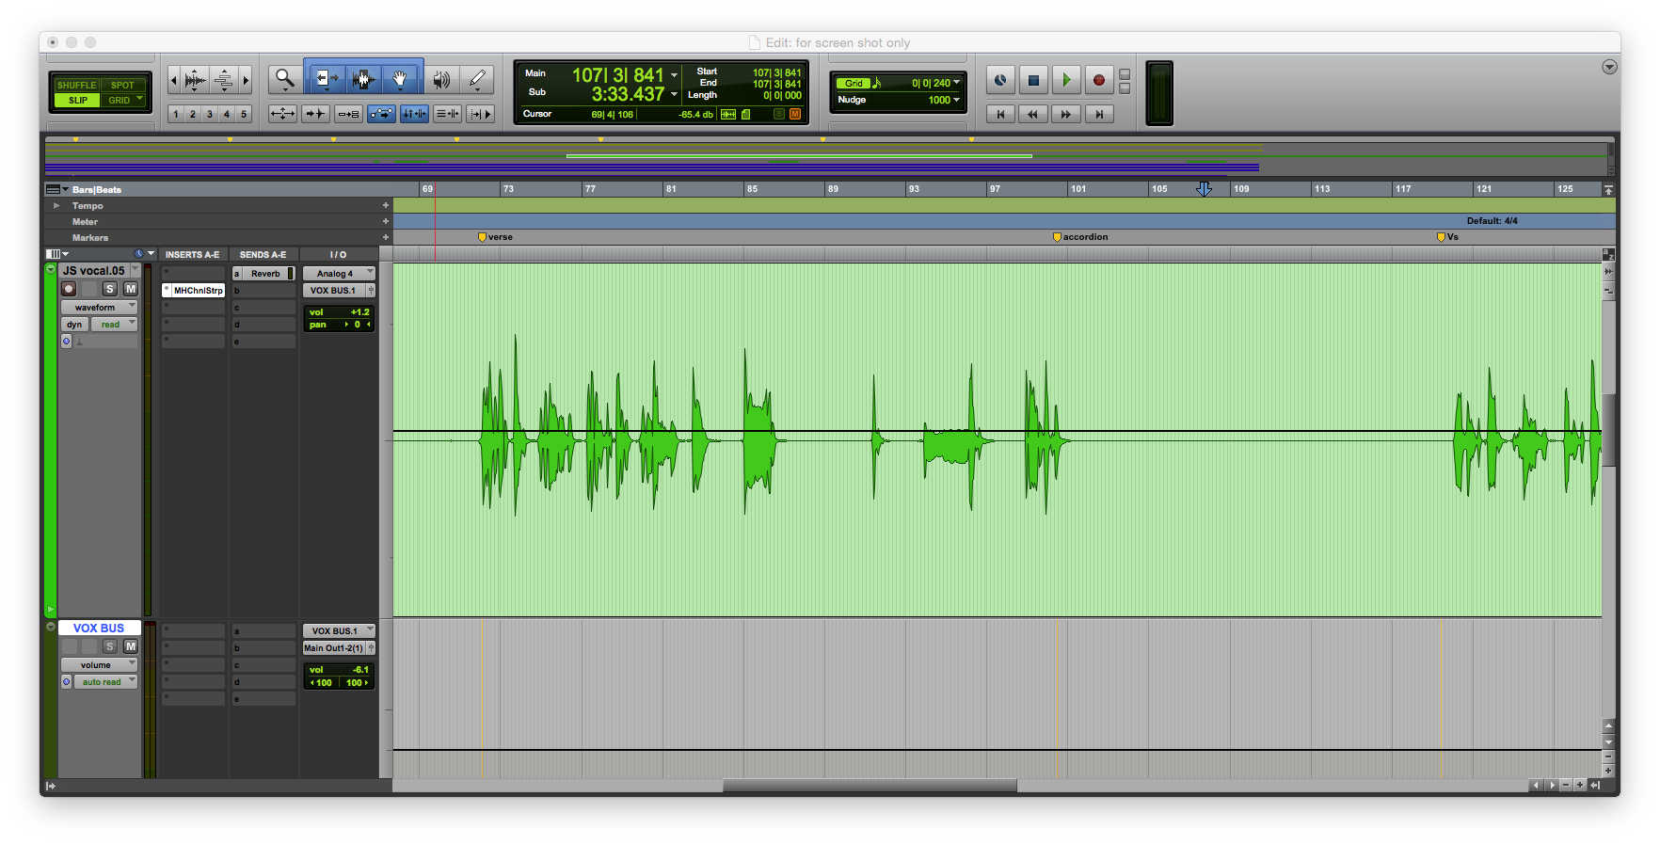
Task: Open waveform track view selector
Action: [x=99, y=307]
